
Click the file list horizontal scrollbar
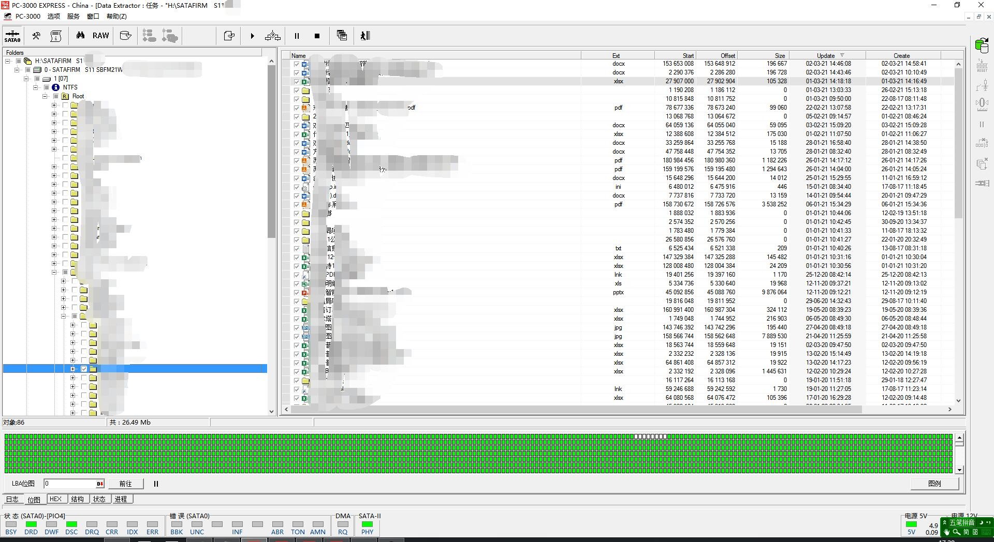click(x=576, y=409)
